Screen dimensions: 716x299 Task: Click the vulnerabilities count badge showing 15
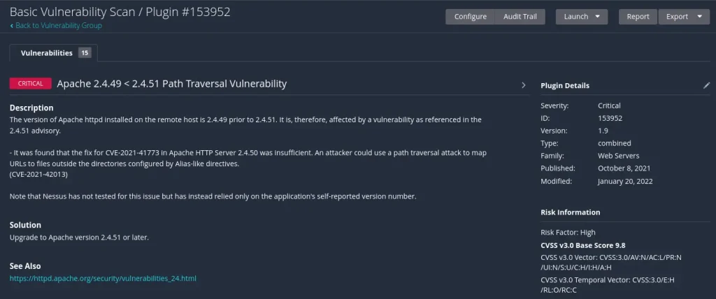[x=85, y=53]
